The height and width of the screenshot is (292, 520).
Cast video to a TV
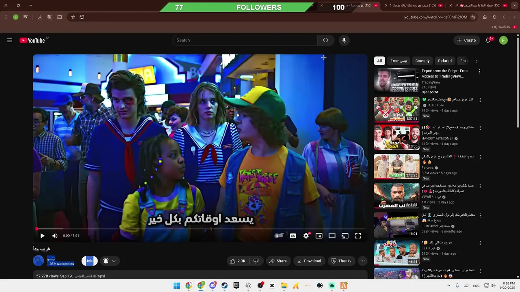[x=345, y=236]
